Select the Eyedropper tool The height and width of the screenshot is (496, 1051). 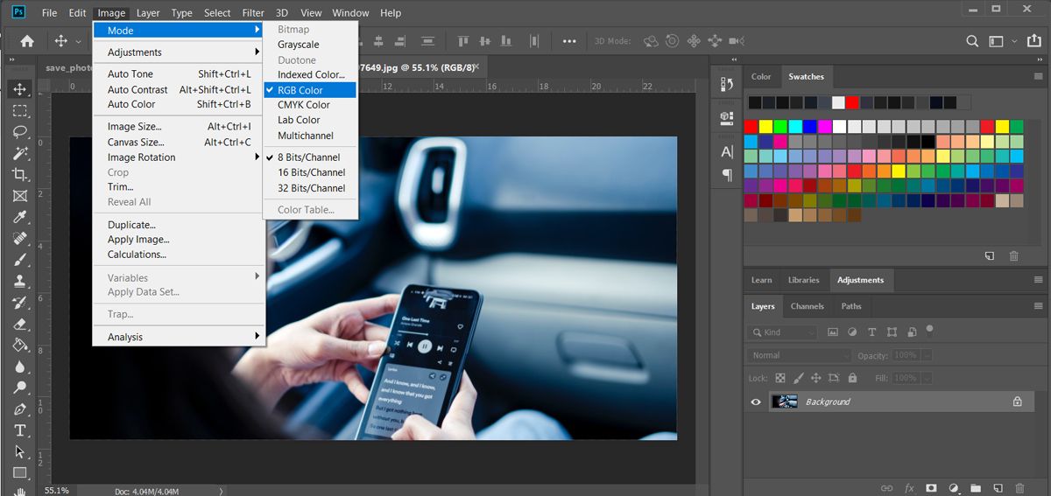click(x=19, y=217)
